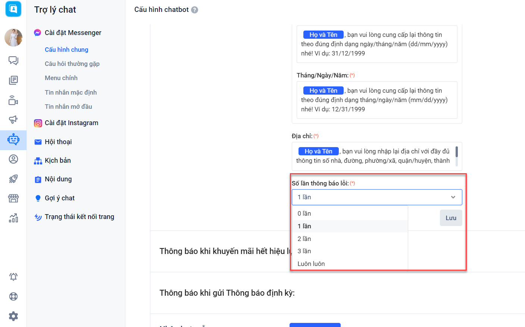Open the megaphone campaign icon
This screenshot has height=327, width=525.
click(13, 120)
